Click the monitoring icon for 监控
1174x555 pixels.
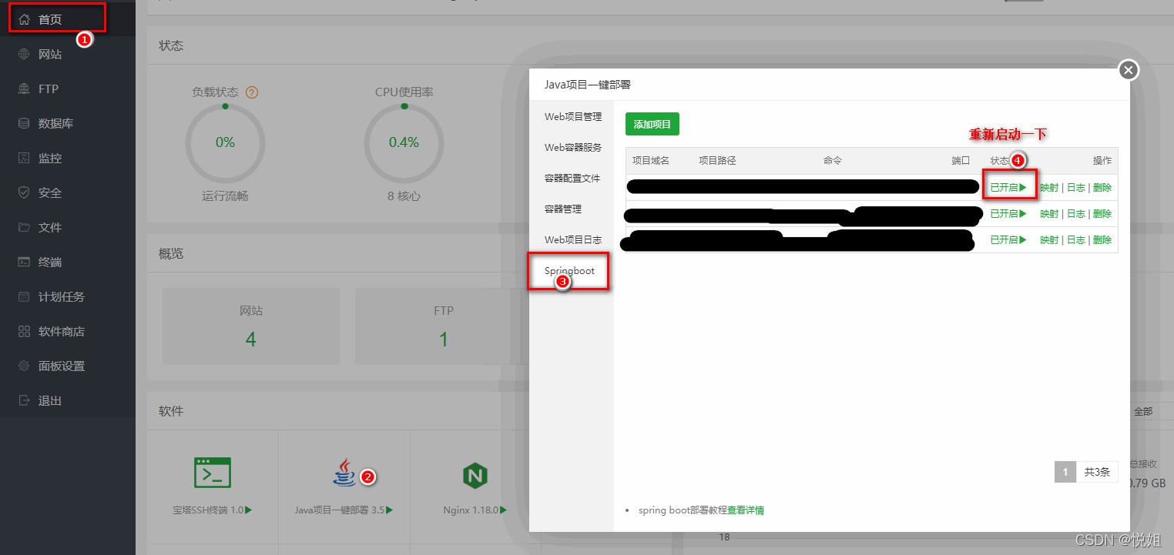24,158
